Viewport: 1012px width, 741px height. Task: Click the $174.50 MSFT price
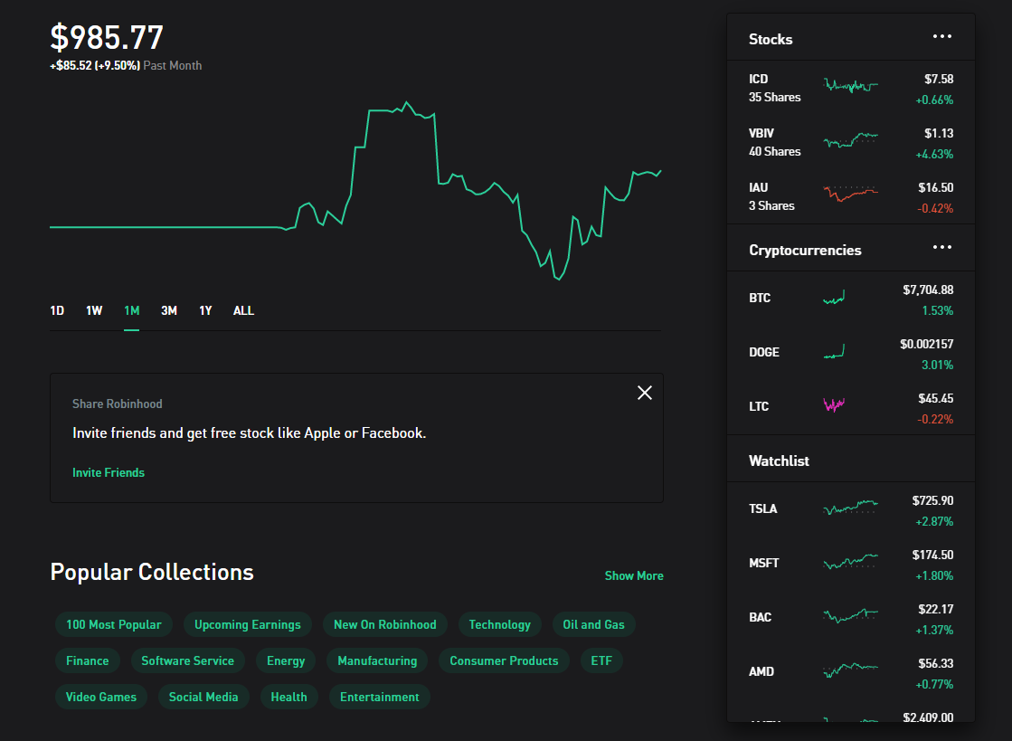click(932, 555)
